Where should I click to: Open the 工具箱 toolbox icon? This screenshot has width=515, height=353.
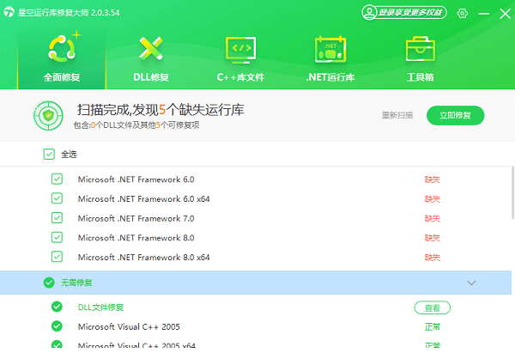[x=419, y=49]
